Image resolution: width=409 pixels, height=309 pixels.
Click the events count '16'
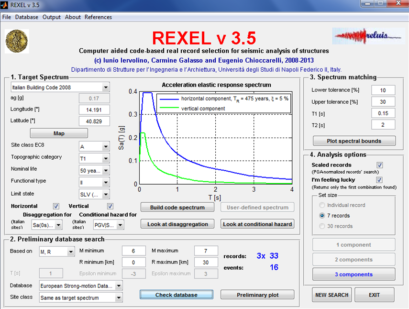click(x=274, y=267)
